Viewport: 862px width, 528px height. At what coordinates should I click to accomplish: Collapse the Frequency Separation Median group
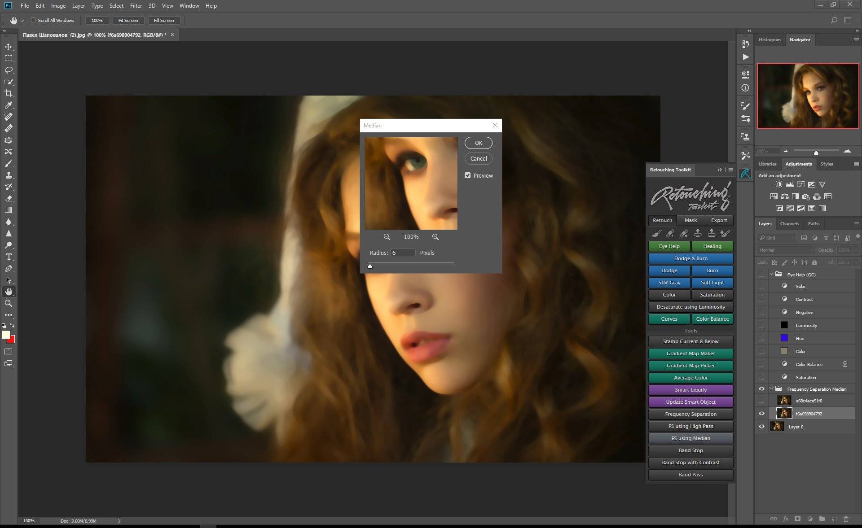pos(772,389)
